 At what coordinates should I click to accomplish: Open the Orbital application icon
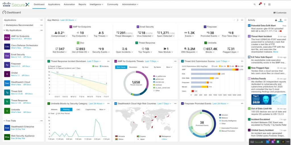tap(7, 74)
